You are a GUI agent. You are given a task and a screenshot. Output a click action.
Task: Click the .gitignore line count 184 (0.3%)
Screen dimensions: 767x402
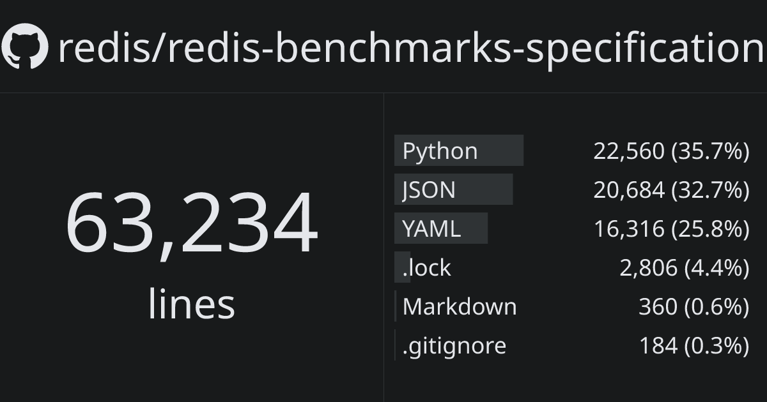[694, 346]
